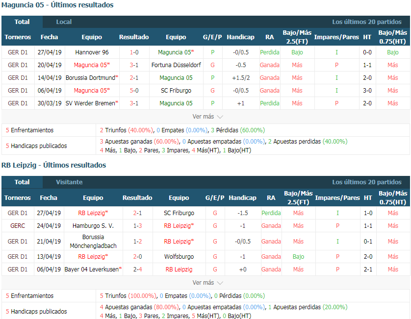Click GERC tournament cell in Hamburgo row
This screenshot has width=411, height=319.
click(18, 226)
